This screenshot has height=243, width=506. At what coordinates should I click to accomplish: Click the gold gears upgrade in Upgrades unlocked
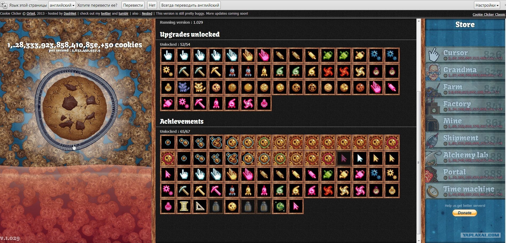(x=168, y=71)
